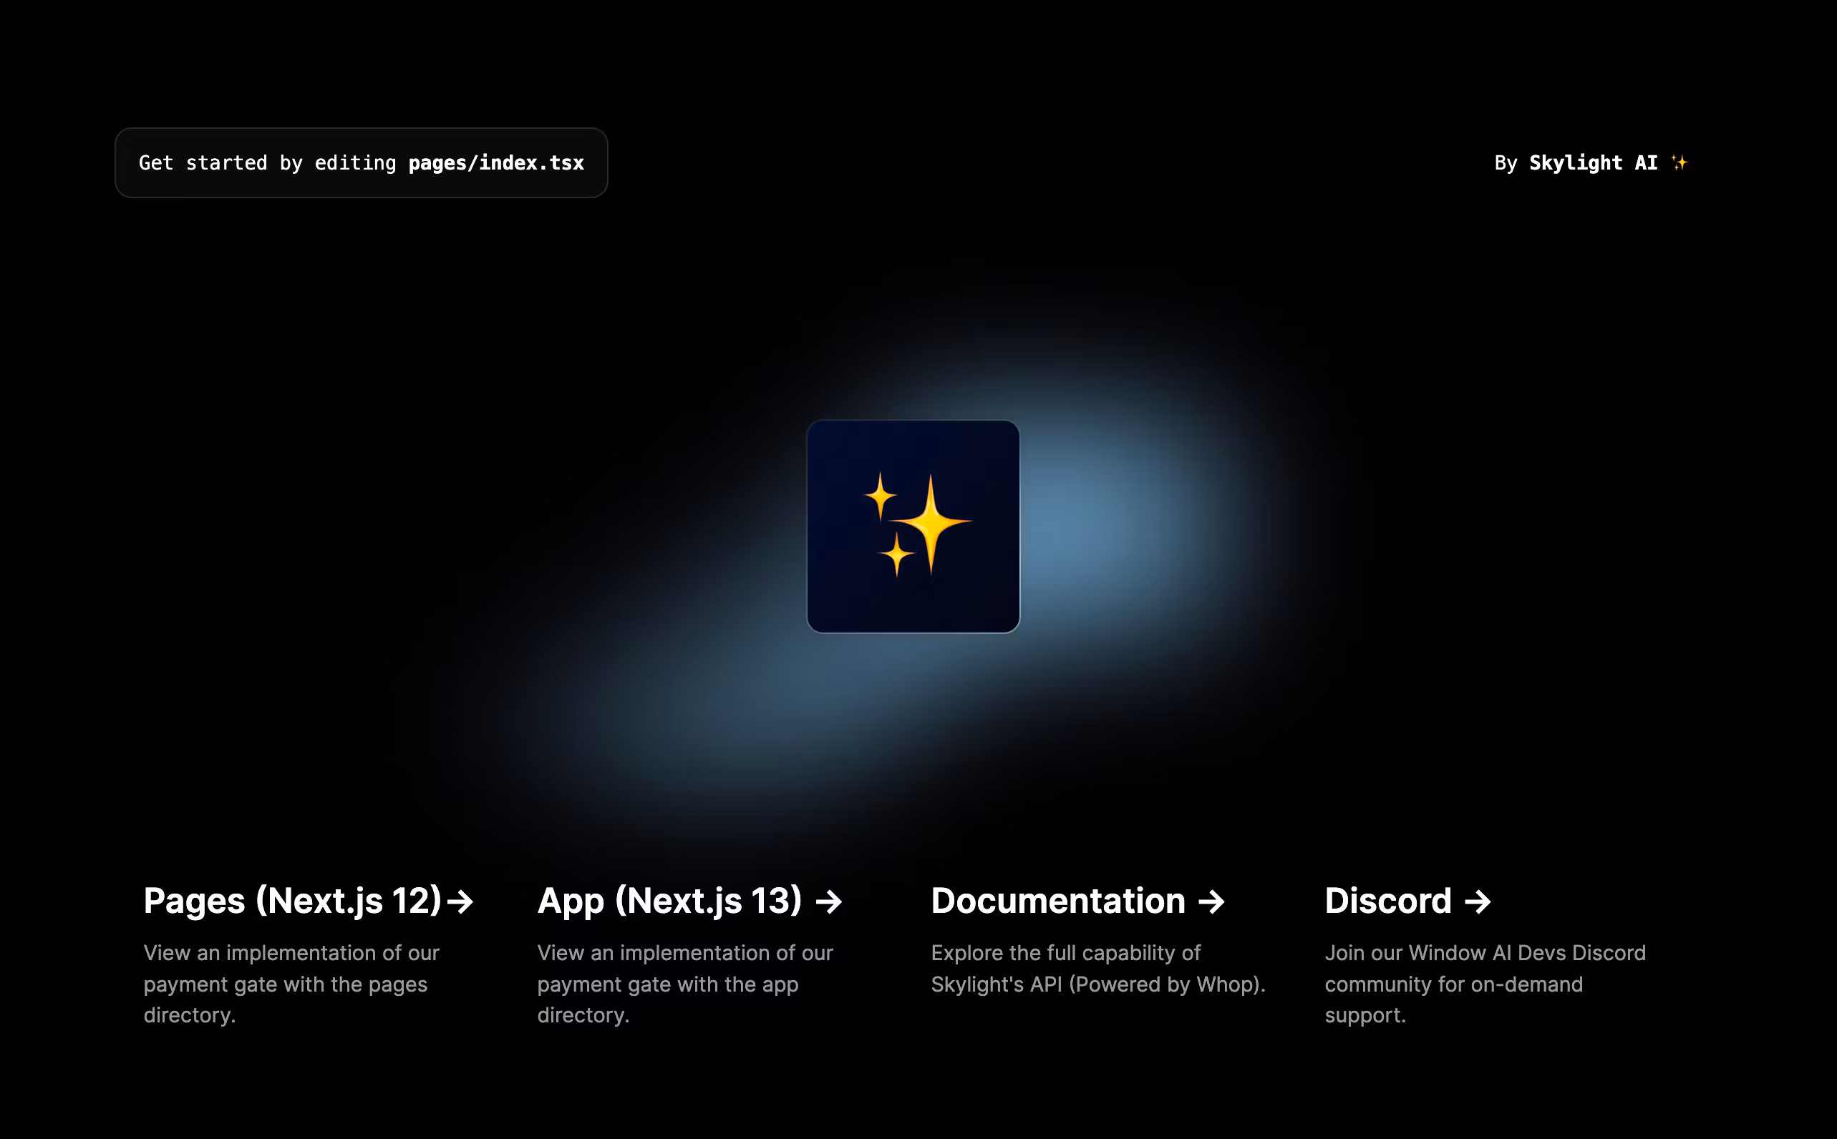Click the 'Powered by Whop' text
Image resolution: width=1837 pixels, height=1139 pixels.
[1165, 984]
